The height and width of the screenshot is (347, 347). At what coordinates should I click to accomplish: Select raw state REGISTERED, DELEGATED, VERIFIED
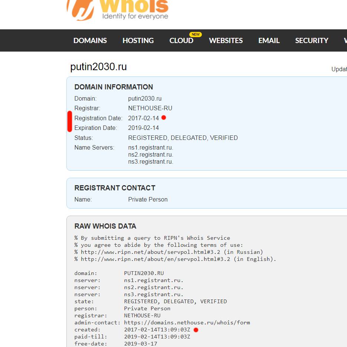(x=175, y=302)
